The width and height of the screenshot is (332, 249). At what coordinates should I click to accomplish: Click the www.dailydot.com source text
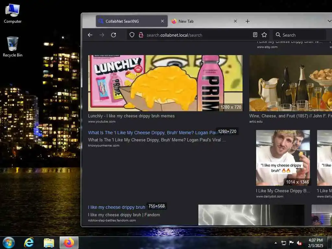pyautogui.click(x=269, y=196)
